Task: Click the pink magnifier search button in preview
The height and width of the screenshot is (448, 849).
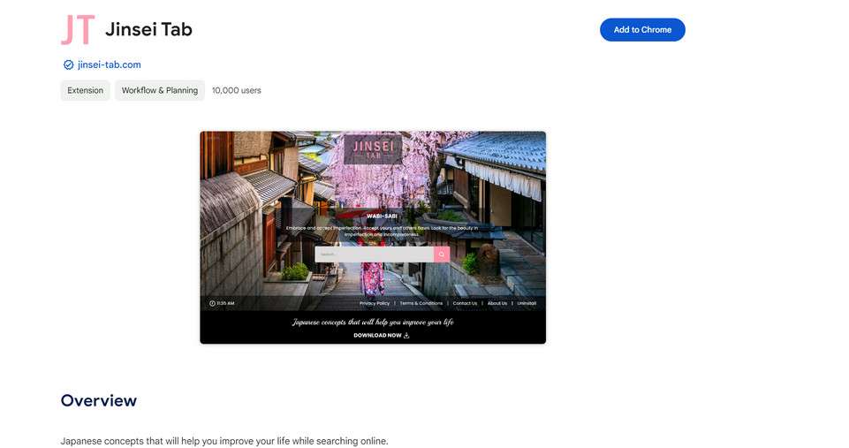Action: (442, 254)
